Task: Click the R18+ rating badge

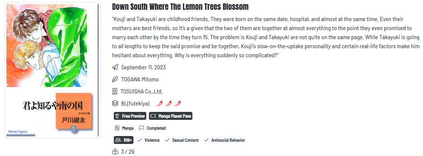Action: tap(123, 140)
